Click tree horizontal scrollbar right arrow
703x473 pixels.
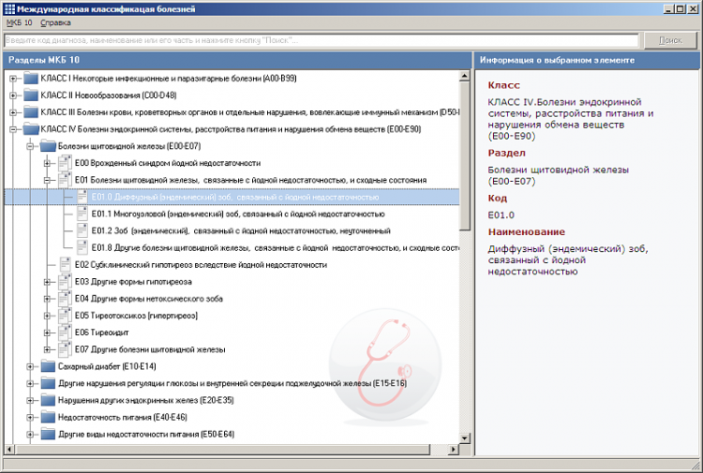pyautogui.click(x=454, y=449)
